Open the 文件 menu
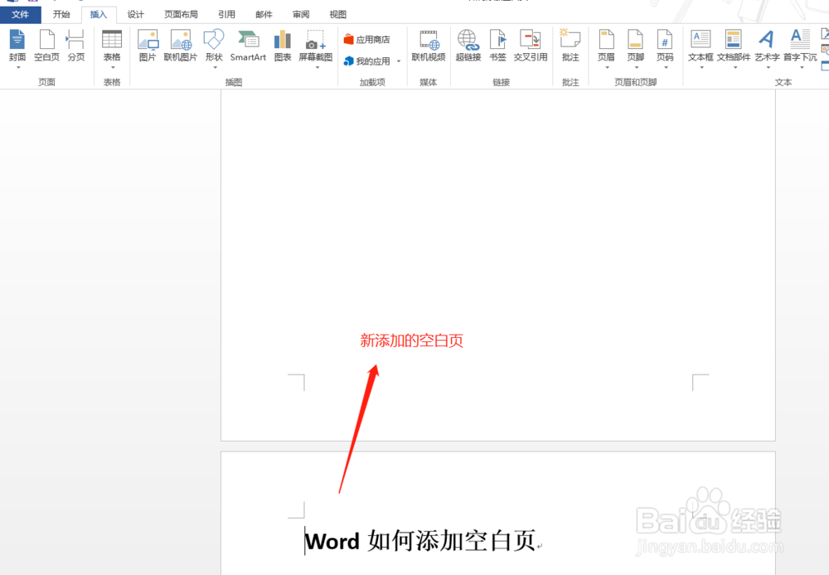Image resolution: width=829 pixels, height=575 pixels. click(22, 13)
